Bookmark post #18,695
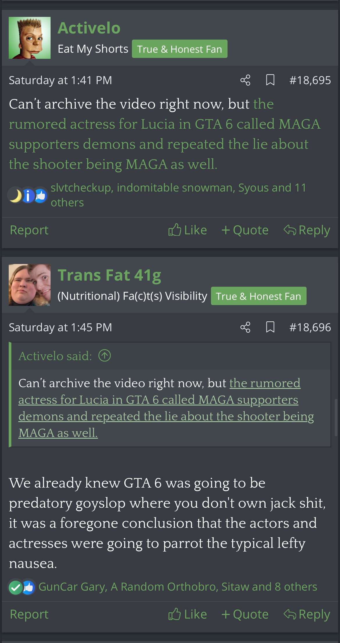 [270, 80]
